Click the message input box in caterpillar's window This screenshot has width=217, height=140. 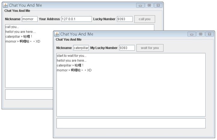131,123
